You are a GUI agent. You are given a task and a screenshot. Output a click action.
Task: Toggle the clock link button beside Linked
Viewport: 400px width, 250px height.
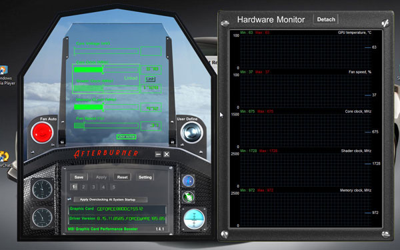point(150,79)
